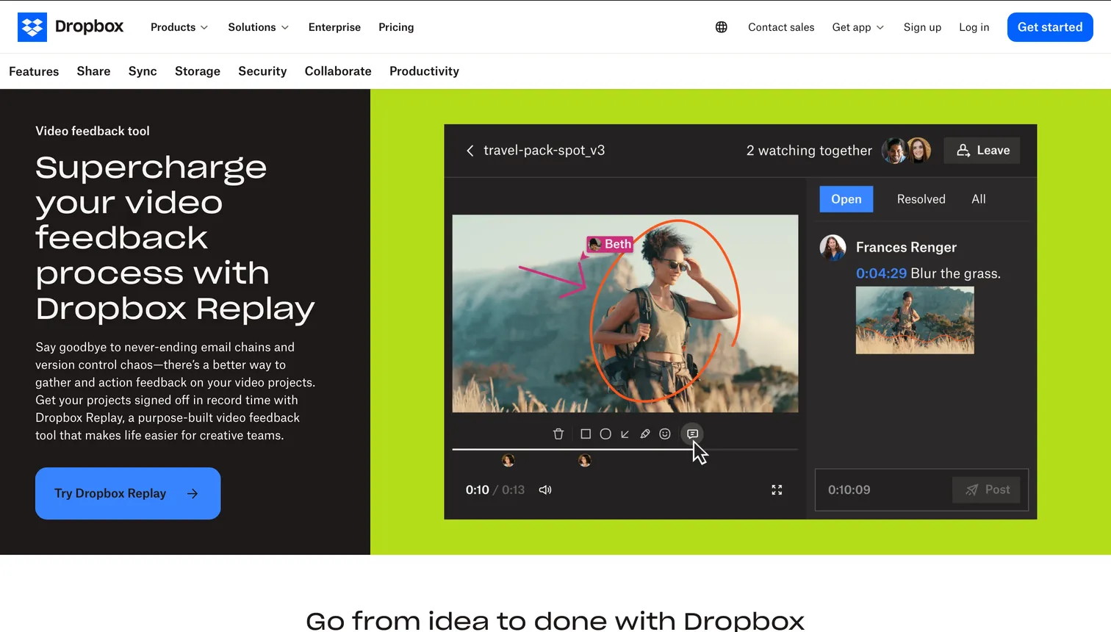Open the Products dropdown menu
The width and height of the screenshot is (1111, 632).
click(x=179, y=27)
